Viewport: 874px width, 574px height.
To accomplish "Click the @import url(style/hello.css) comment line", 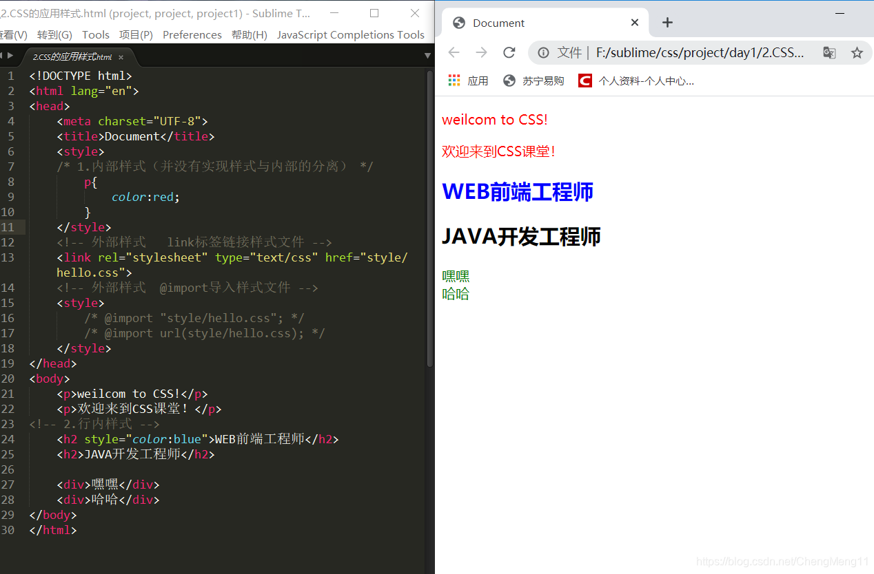I will (205, 333).
